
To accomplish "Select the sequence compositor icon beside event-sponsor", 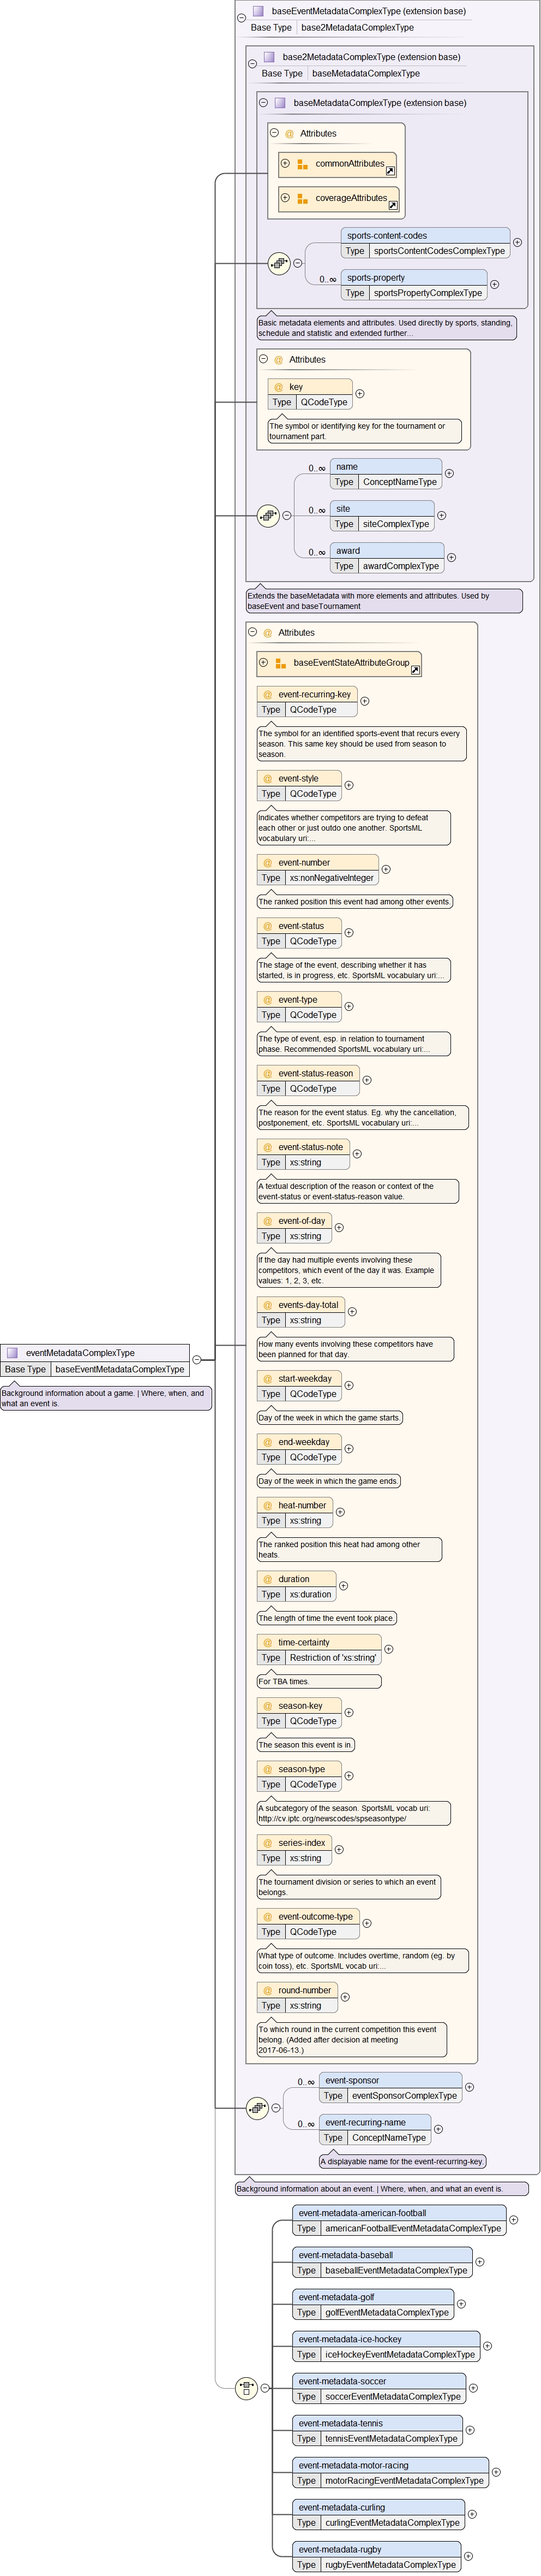I will (256, 2108).
